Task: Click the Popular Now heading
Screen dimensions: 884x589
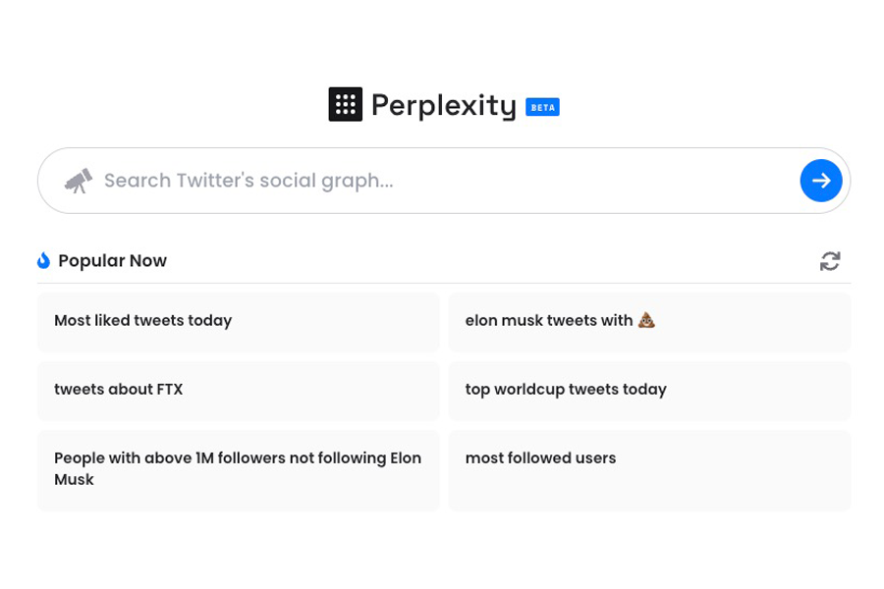Action: click(112, 261)
